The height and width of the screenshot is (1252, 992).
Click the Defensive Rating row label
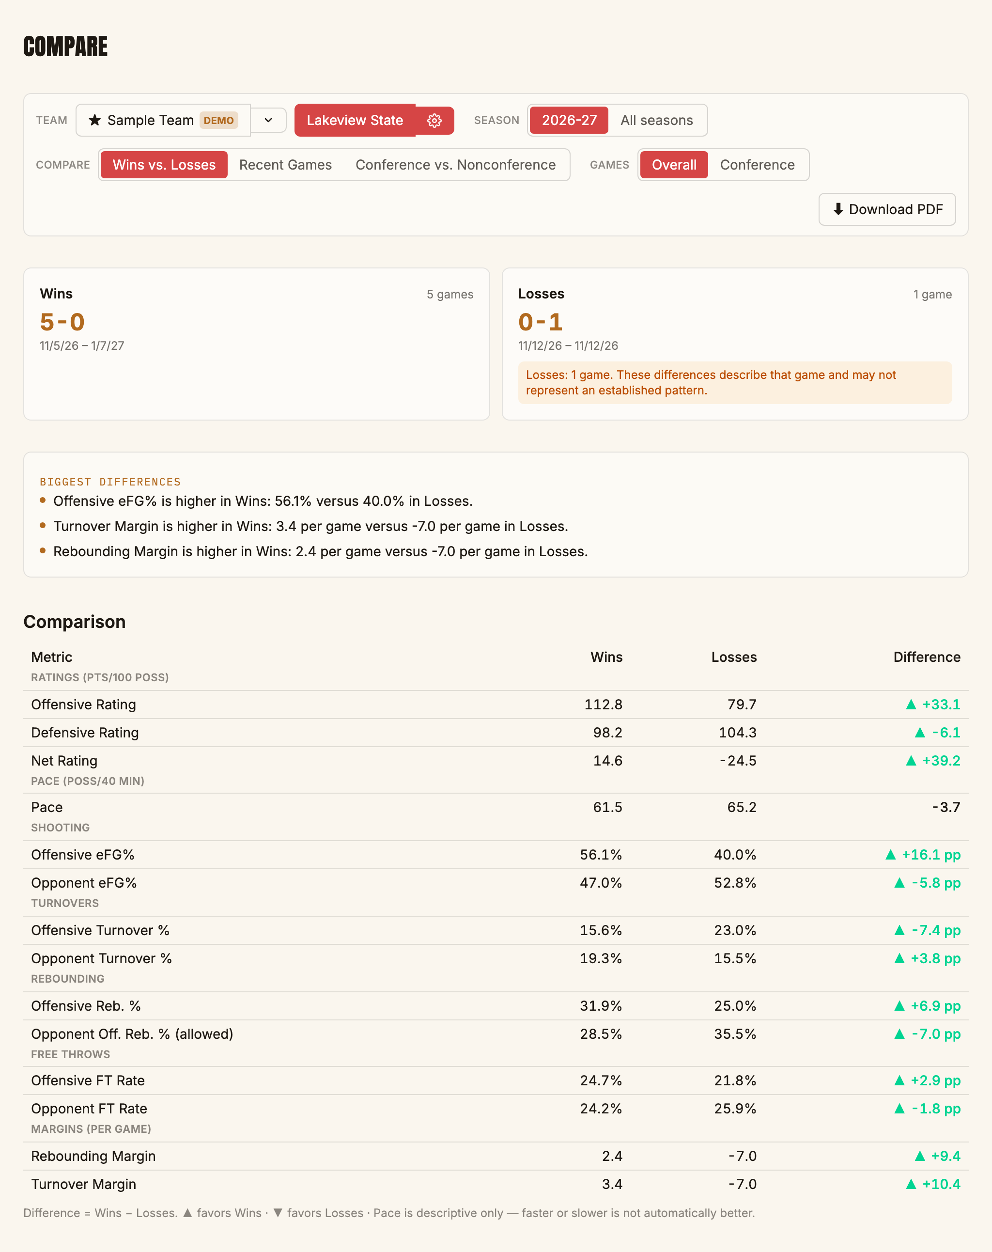85,733
